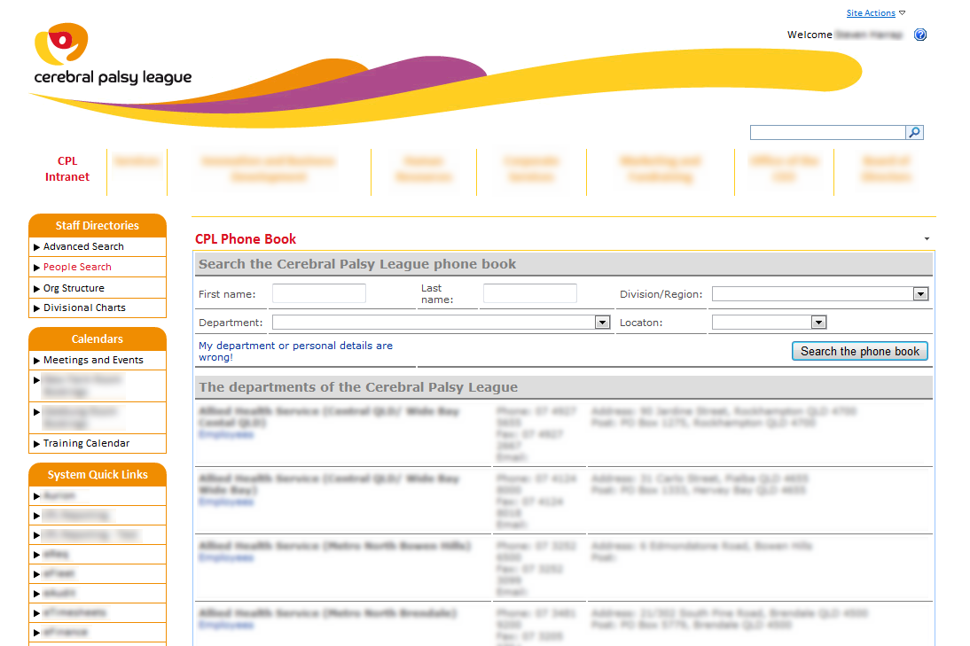Click 'The departments of the Cerebral Palsy League' heading
This screenshot has width=970, height=646.
coord(358,387)
